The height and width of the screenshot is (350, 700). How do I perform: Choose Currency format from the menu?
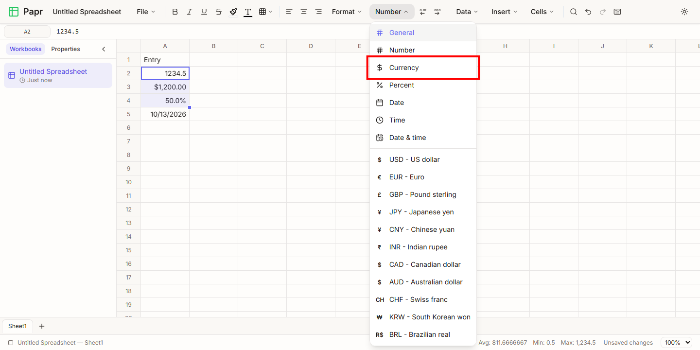(x=423, y=68)
